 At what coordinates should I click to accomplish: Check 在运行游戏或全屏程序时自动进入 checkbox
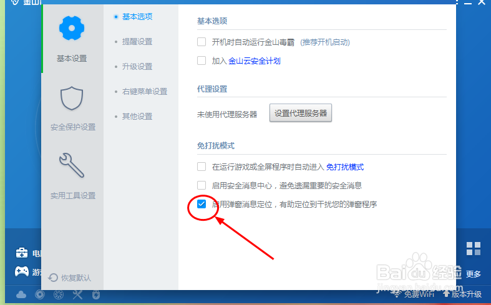[x=202, y=167]
